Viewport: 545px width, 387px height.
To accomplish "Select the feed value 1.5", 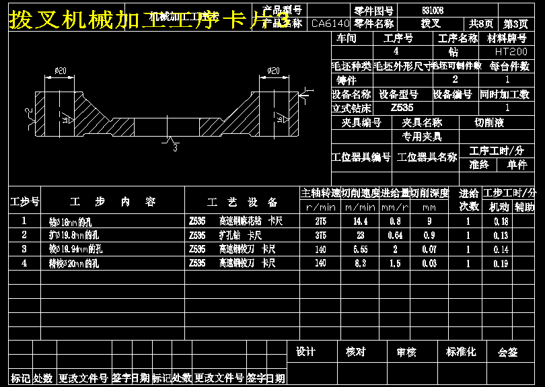I will pyautogui.click(x=395, y=264).
